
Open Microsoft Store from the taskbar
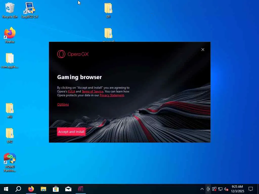pos(56,189)
